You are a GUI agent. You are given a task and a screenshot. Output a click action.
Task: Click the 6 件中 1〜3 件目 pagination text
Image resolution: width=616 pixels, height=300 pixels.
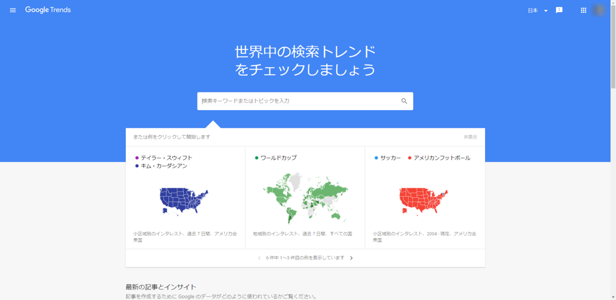[x=305, y=258]
